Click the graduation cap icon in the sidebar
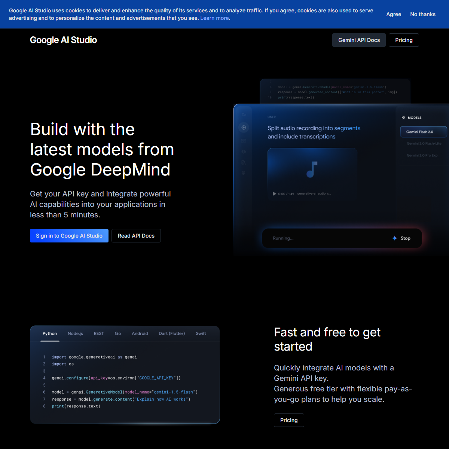 244,152
